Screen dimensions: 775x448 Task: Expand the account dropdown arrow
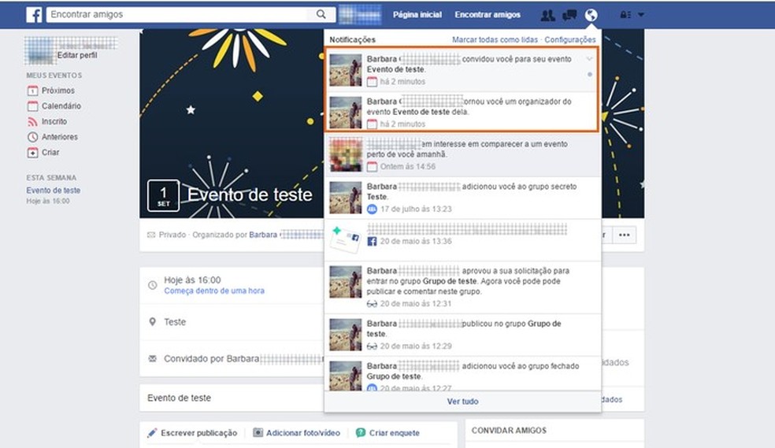[x=641, y=15]
